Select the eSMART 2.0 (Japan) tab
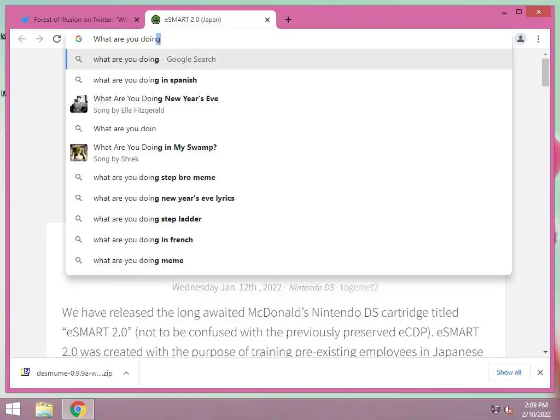The width and height of the screenshot is (560, 420). [210, 20]
